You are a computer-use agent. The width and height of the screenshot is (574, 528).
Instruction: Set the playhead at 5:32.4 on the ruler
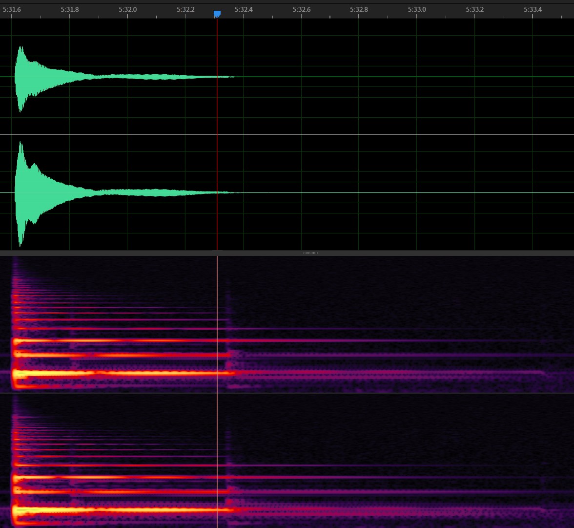243,9
